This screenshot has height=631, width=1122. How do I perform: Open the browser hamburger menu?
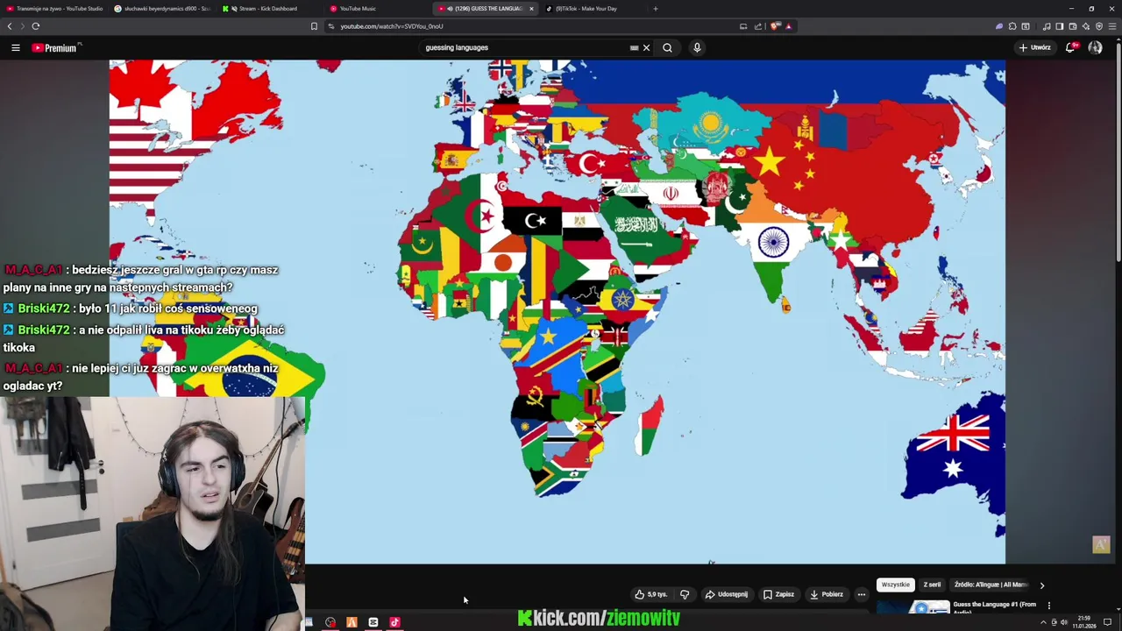tap(1112, 26)
